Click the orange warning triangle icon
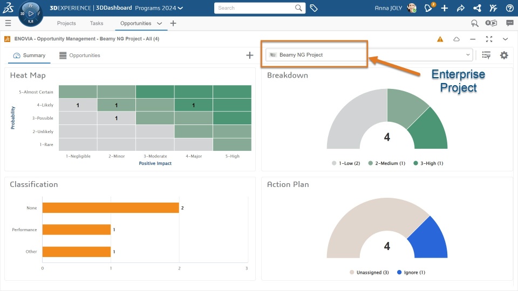 [440, 39]
